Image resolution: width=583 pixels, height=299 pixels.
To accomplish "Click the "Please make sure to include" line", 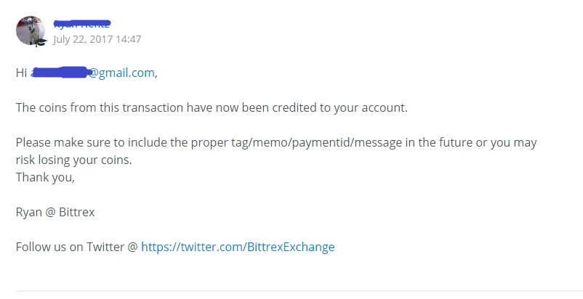I will (x=276, y=142).
